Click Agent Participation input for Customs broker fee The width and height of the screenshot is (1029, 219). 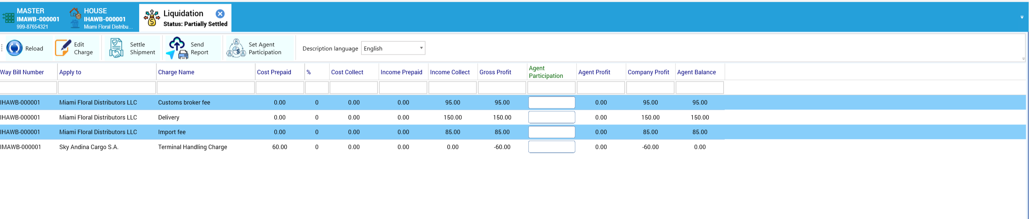[551, 102]
